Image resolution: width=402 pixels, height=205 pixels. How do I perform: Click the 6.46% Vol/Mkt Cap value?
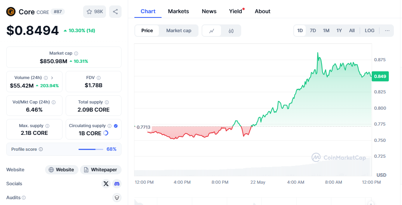(34, 110)
